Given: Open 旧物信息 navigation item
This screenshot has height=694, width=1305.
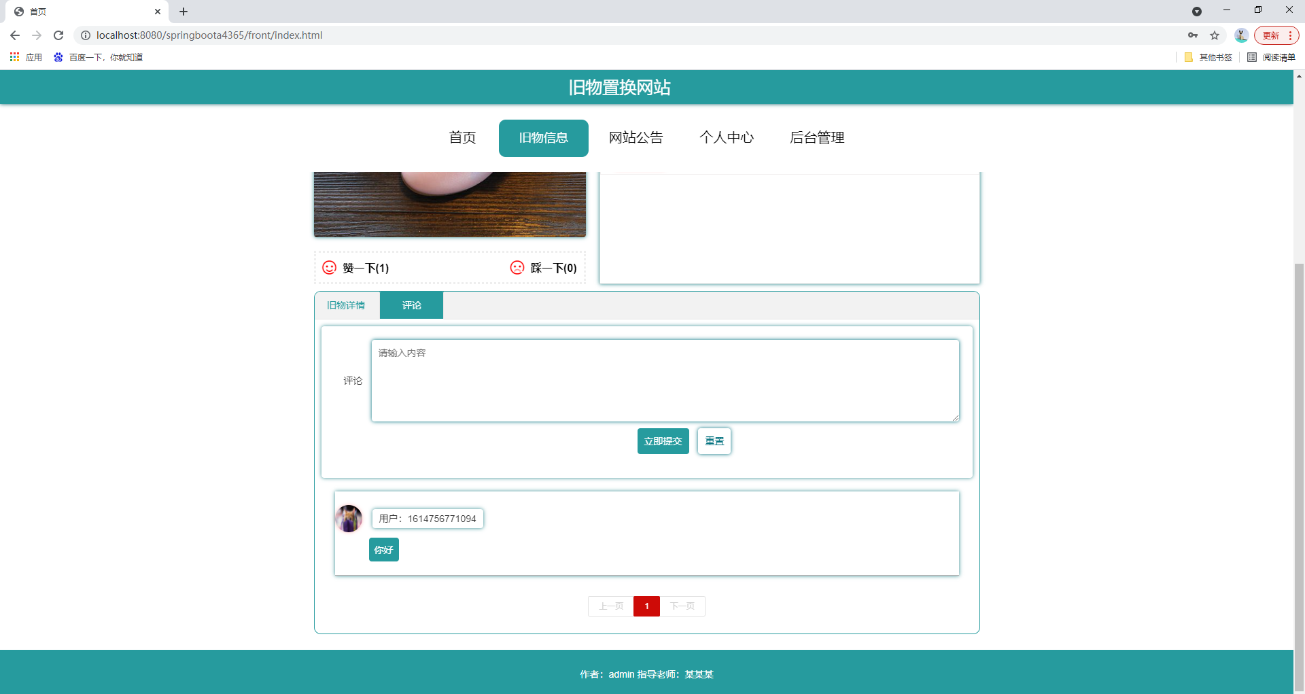Looking at the screenshot, I should pyautogui.click(x=544, y=138).
